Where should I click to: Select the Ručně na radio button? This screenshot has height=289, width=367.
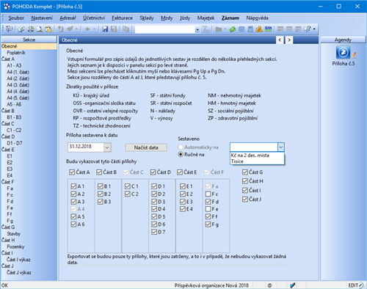pos(181,155)
